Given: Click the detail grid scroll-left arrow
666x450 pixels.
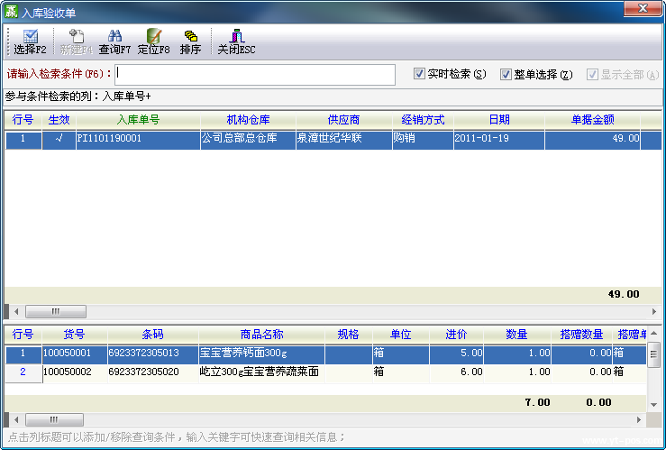Looking at the screenshot, I should pos(16,420).
